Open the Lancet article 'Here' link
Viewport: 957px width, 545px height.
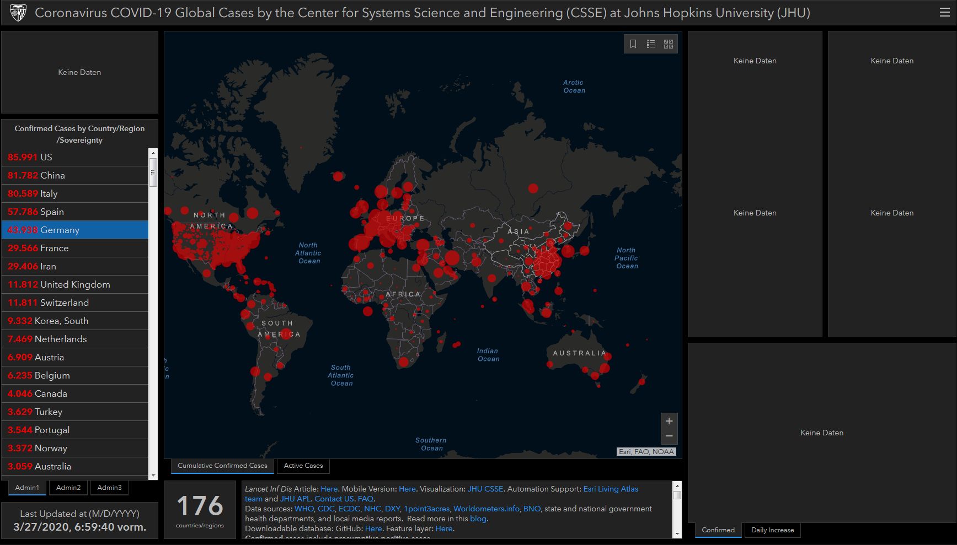[x=329, y=489]
